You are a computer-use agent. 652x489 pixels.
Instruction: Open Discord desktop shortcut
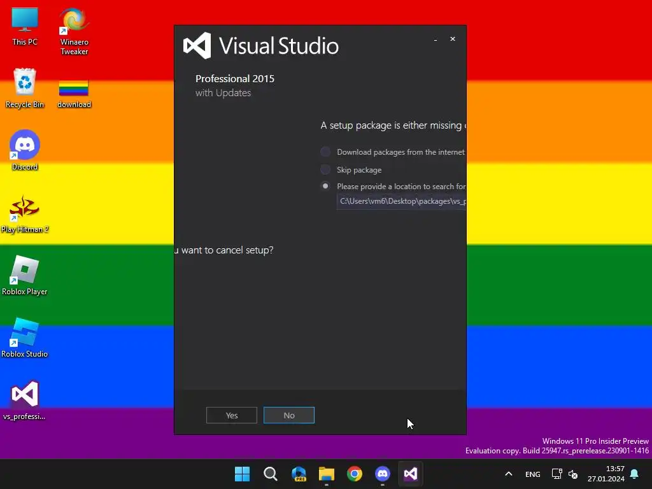25,150
